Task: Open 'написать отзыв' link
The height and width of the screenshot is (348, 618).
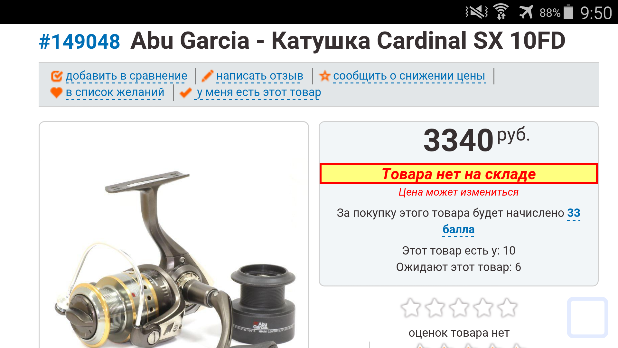Action: (x=260, y=76)
